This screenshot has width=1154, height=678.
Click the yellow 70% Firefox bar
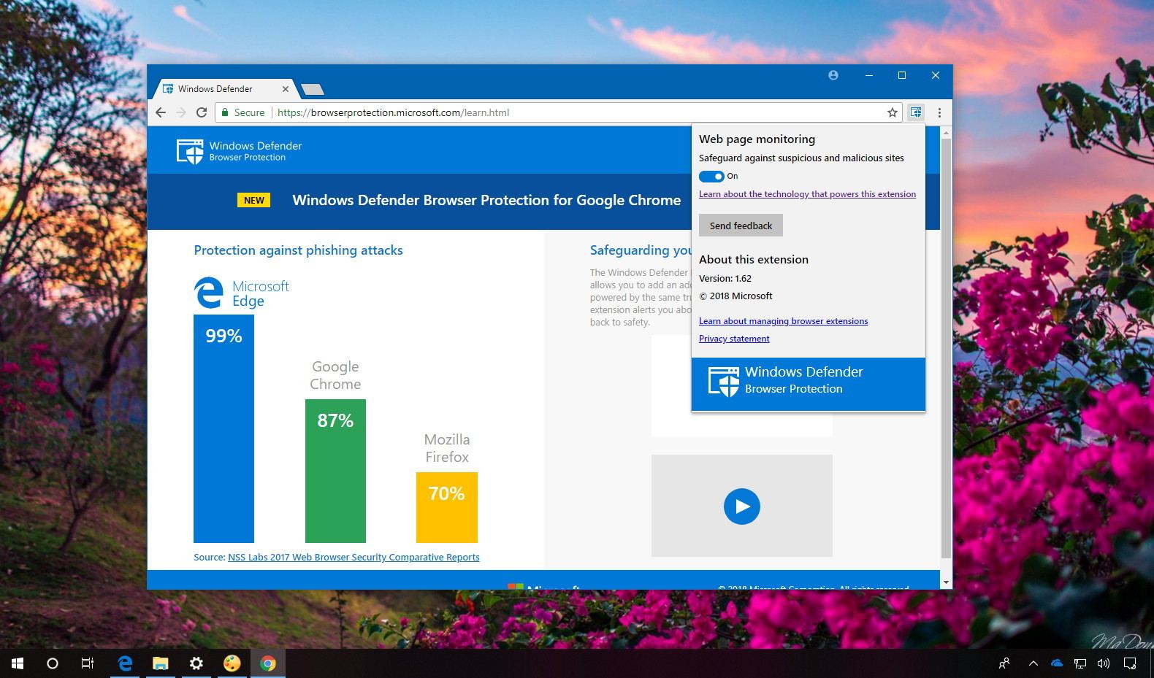(x=447, y=507)
